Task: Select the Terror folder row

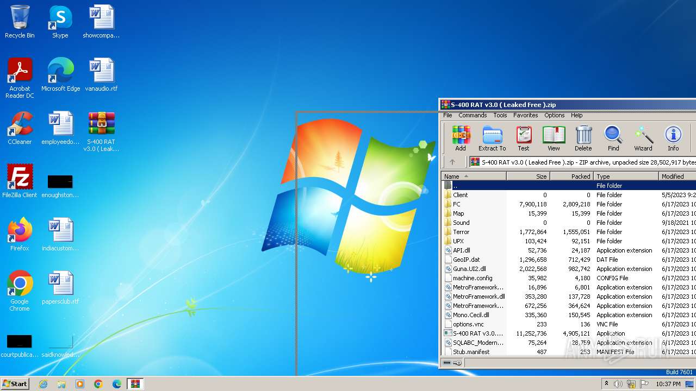Action: coord(569,232)
